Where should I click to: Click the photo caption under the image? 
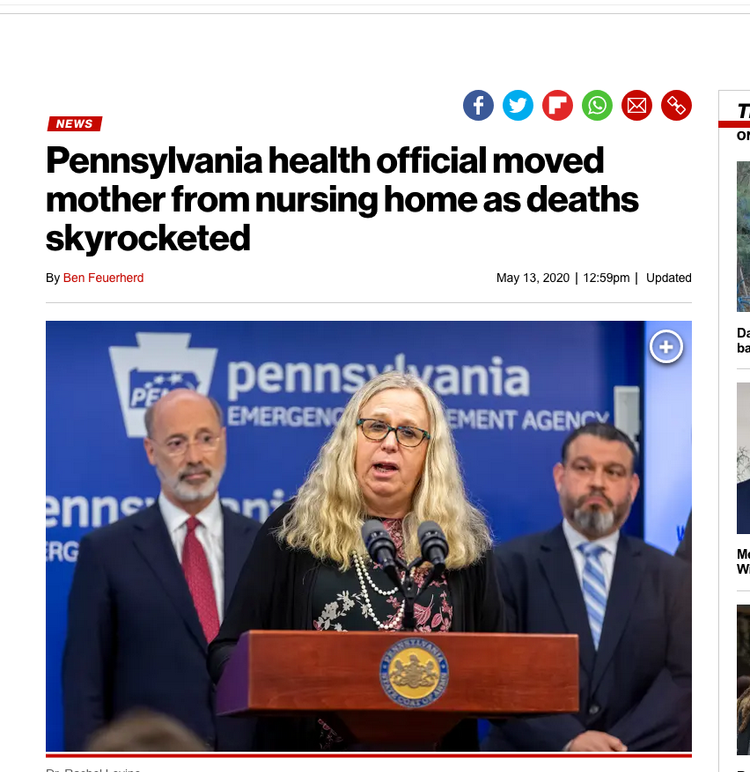(93, 769)
